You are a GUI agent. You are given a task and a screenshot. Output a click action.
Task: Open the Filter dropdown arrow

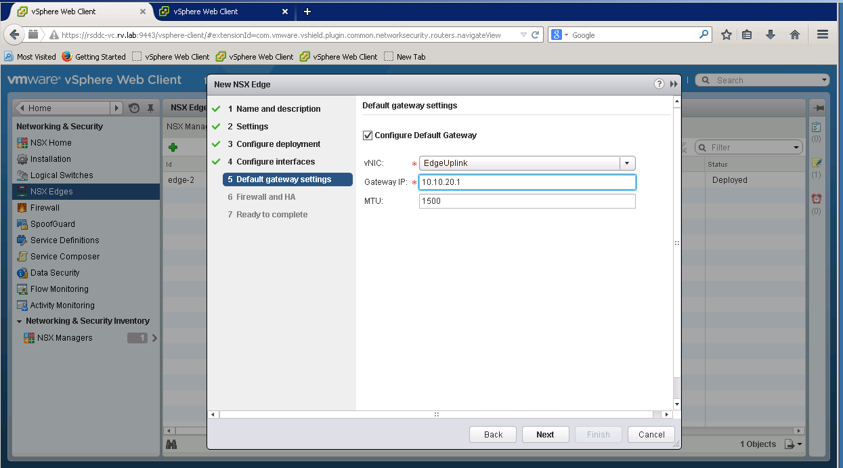(796, 148)
